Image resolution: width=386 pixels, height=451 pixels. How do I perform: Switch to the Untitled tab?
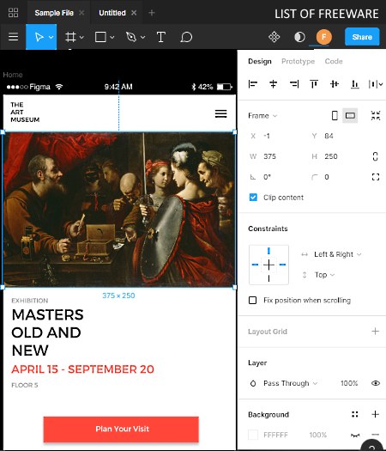coord(112,13)
